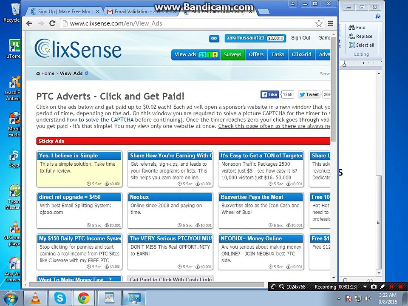The width and height of the screenshot is (408, 306).
Task: Open 'Share How You're Earning With' ad
Action: [170, 169]
